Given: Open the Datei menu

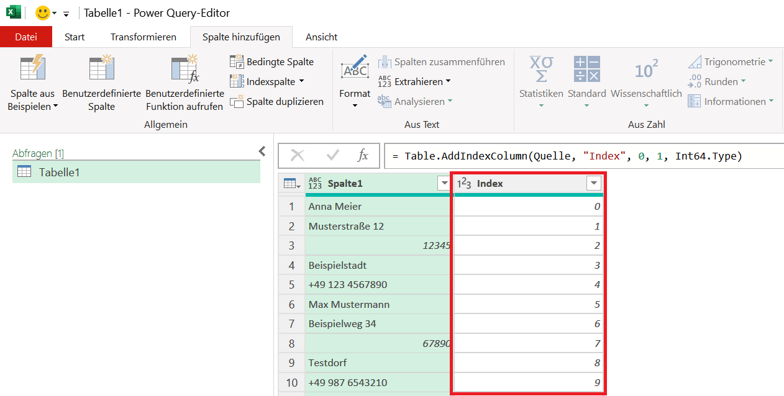Looking at the screenshot, I should click(26, 37).
